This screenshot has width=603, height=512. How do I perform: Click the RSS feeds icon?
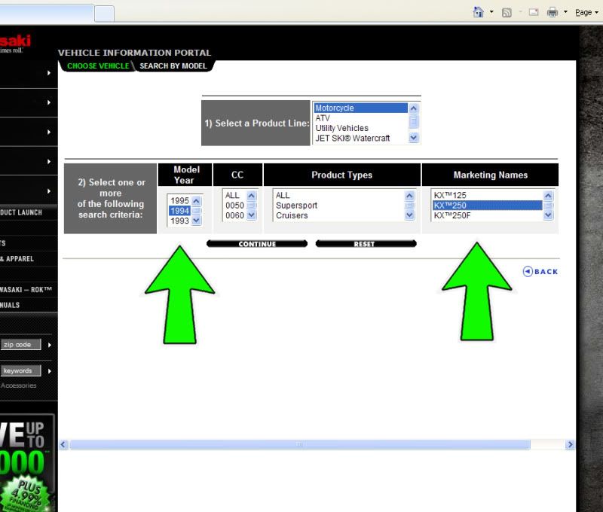coord(507,13)
